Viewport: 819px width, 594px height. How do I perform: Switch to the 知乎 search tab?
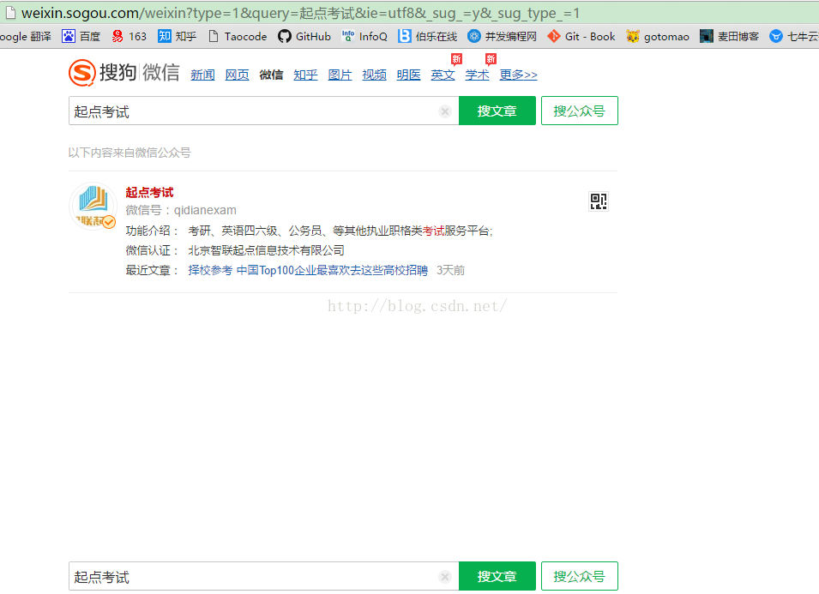tap(305, 75)
